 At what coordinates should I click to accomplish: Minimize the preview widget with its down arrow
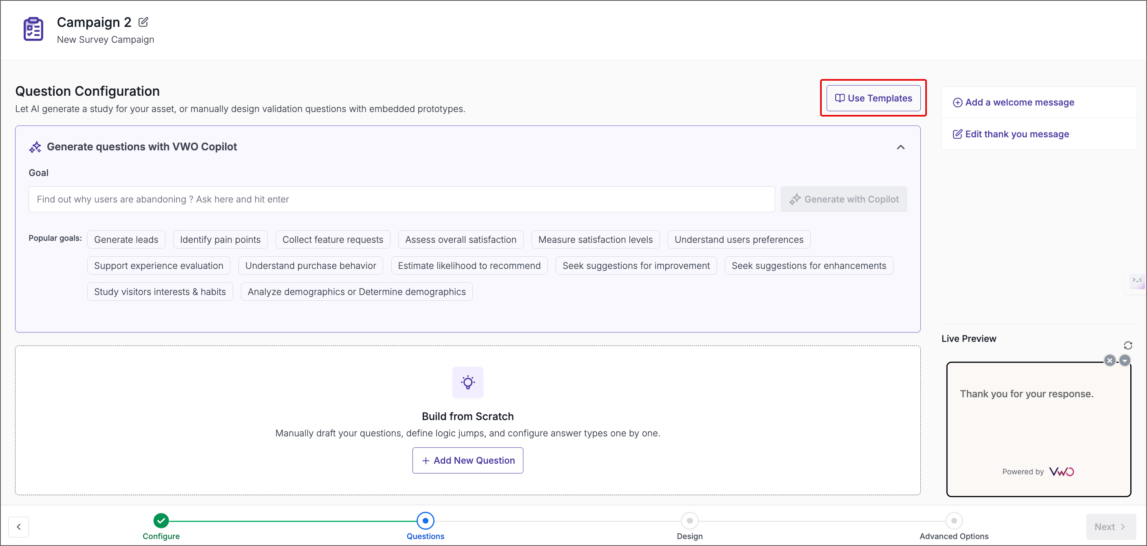(x=1125, y=361)
